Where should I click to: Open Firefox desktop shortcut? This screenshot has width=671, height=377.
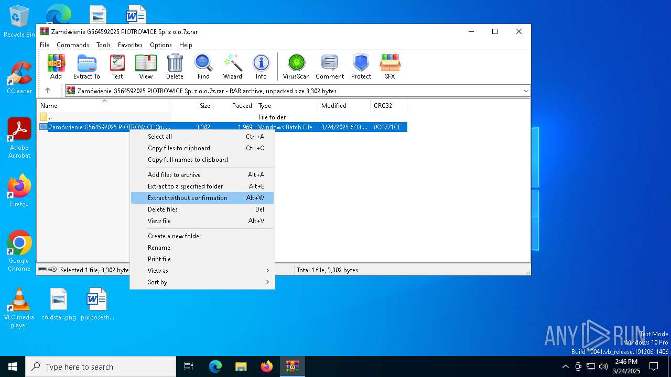click(x=19, y=191)
